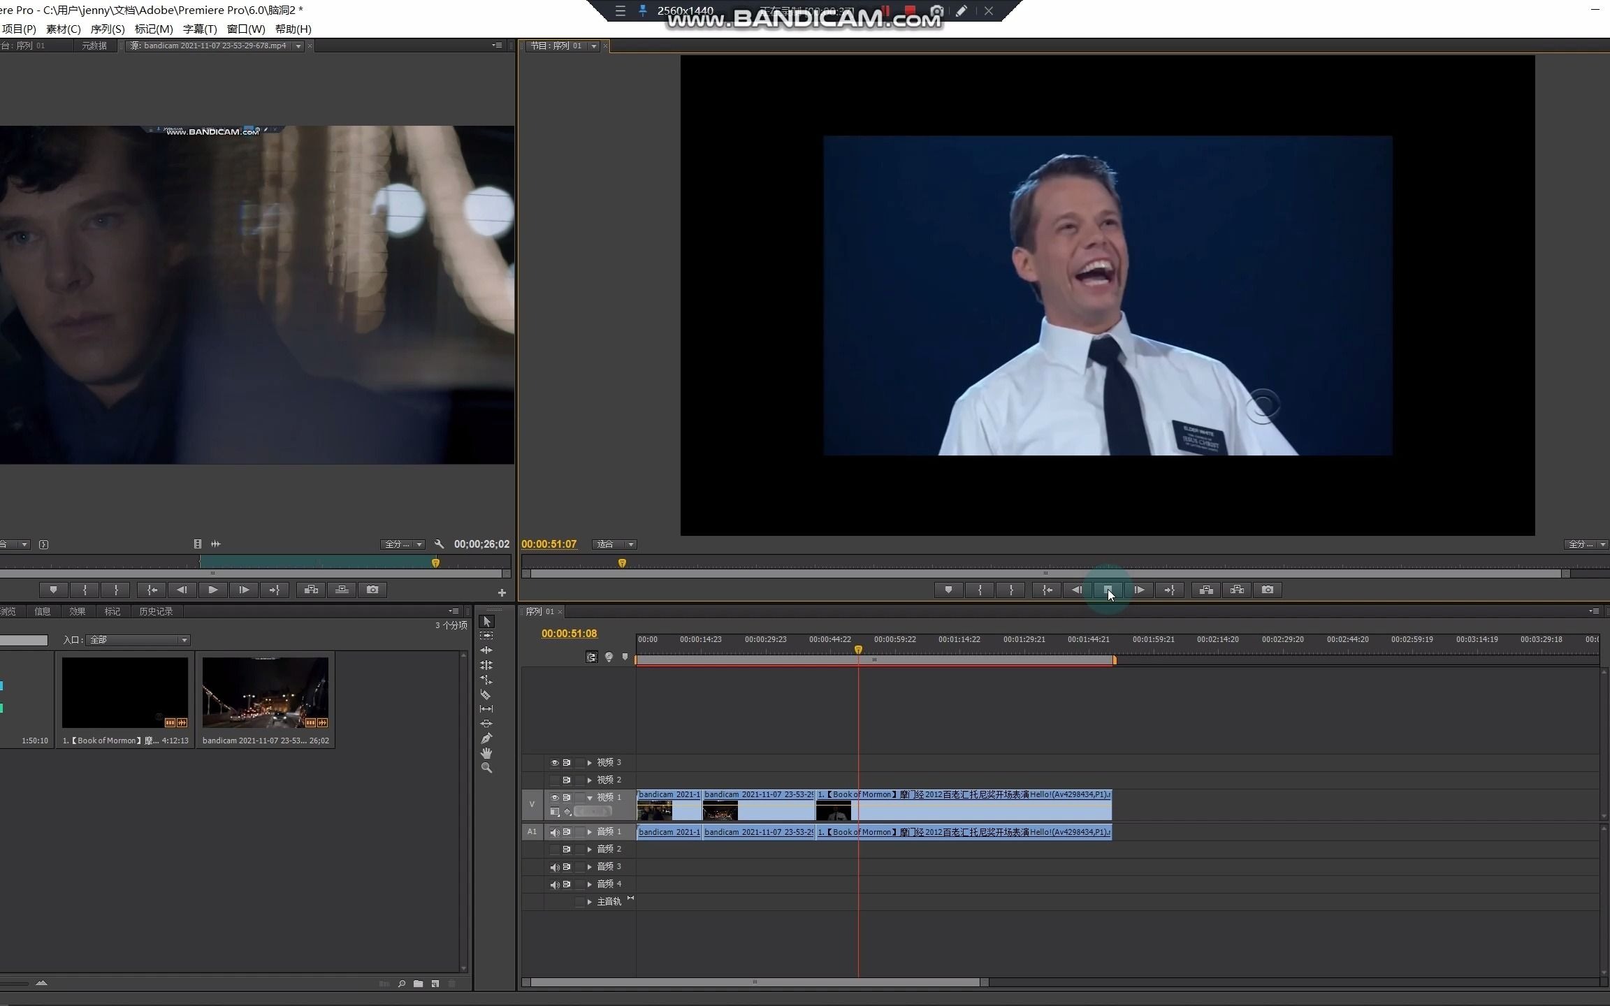Expand Video 3 track
1610x1006 pixels.
[590, 762]
